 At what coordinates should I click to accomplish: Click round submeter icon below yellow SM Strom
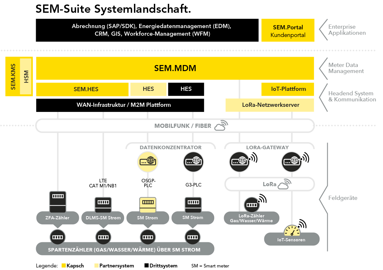point(147,237)
